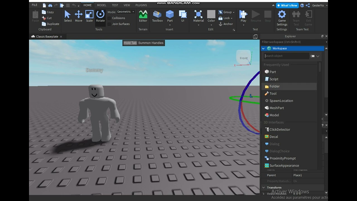This screenshot has width=357, height=201.
Task: Collapse the Workspace tree node
Action: (x=263, y=49)
